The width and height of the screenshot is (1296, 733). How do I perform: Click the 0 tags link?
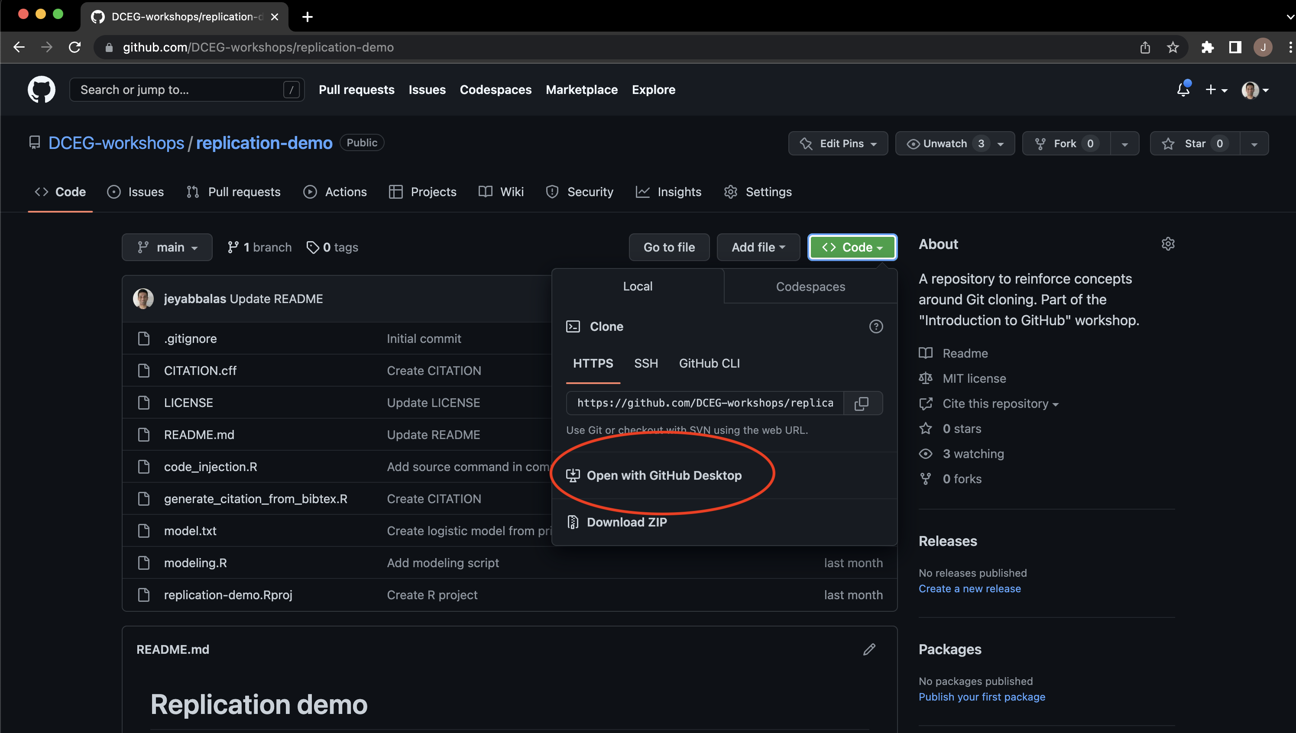(x=332, y=247)
